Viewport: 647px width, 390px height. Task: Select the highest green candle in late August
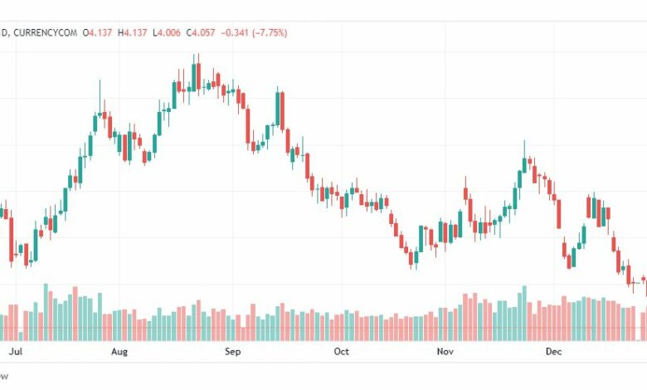click(x=193, y=77)
